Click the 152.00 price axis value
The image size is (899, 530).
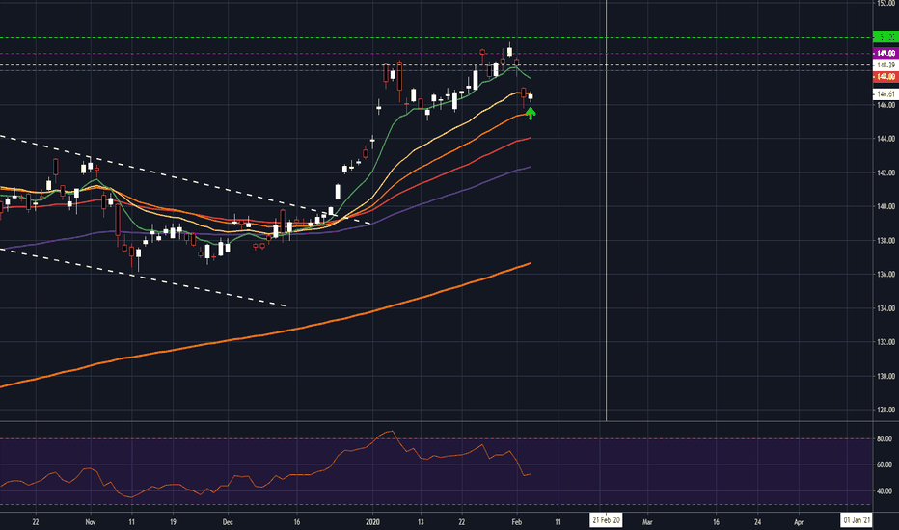(x=885, y=3)
